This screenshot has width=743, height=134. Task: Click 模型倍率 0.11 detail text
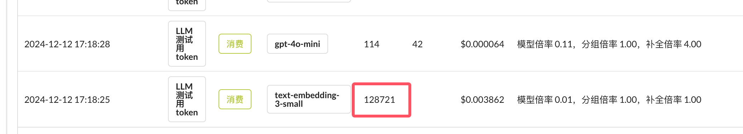[545, 44]
